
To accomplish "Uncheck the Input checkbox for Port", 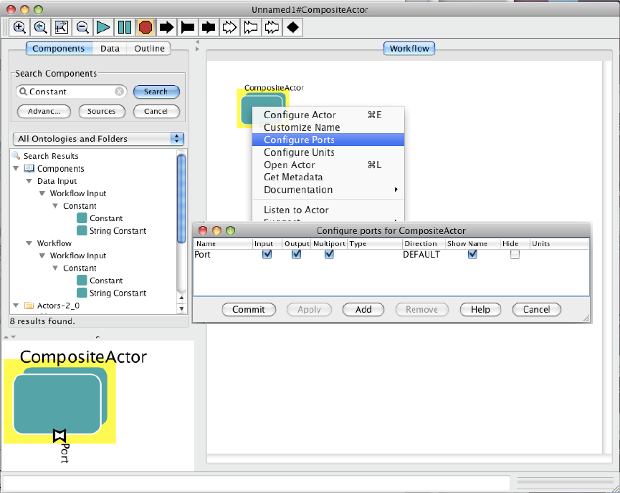I will click(x=267, y=254).
